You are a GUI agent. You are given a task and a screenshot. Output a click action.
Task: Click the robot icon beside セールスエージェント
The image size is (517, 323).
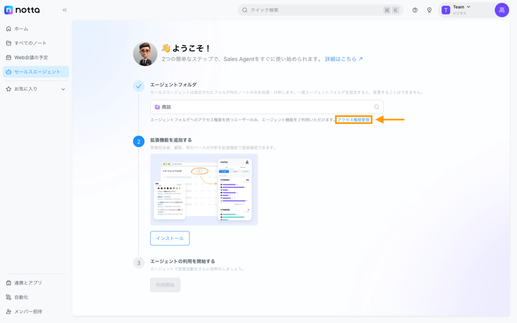(x=8, y=72)
